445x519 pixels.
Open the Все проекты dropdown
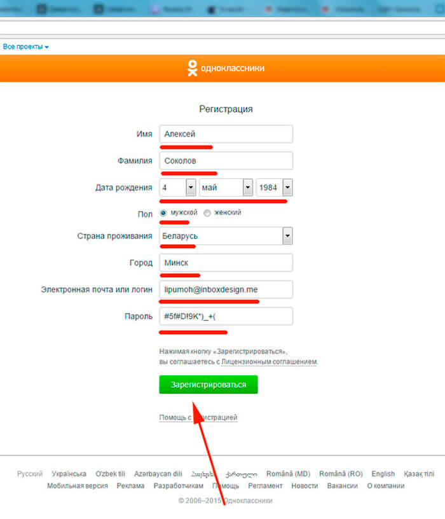tap(26, 46)
